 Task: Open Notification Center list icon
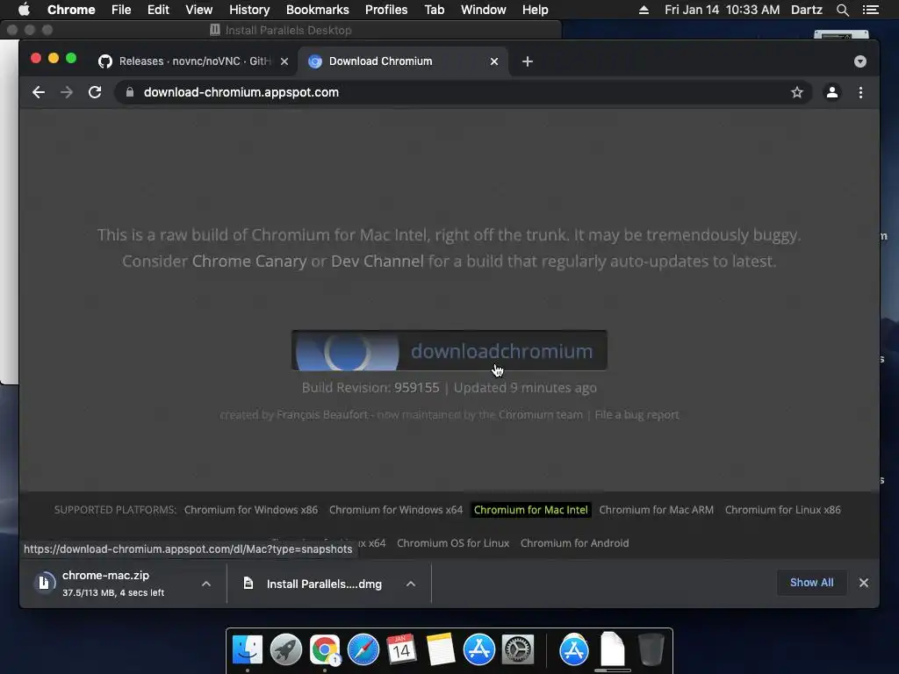871,10
